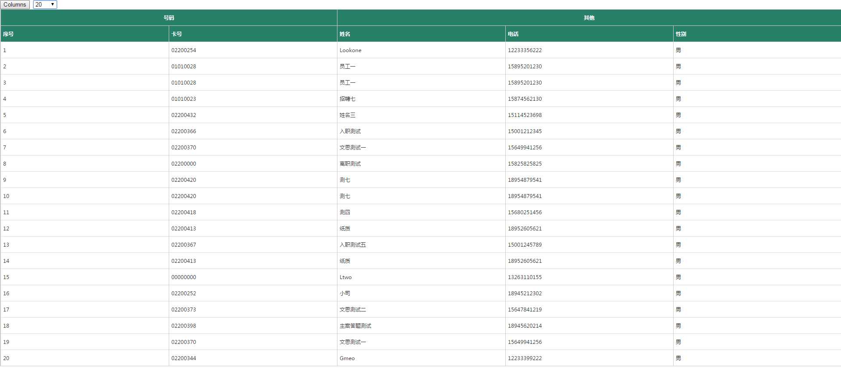Click the name Ltwo
This screenshot has height=368, width=841.
point(346,277)
